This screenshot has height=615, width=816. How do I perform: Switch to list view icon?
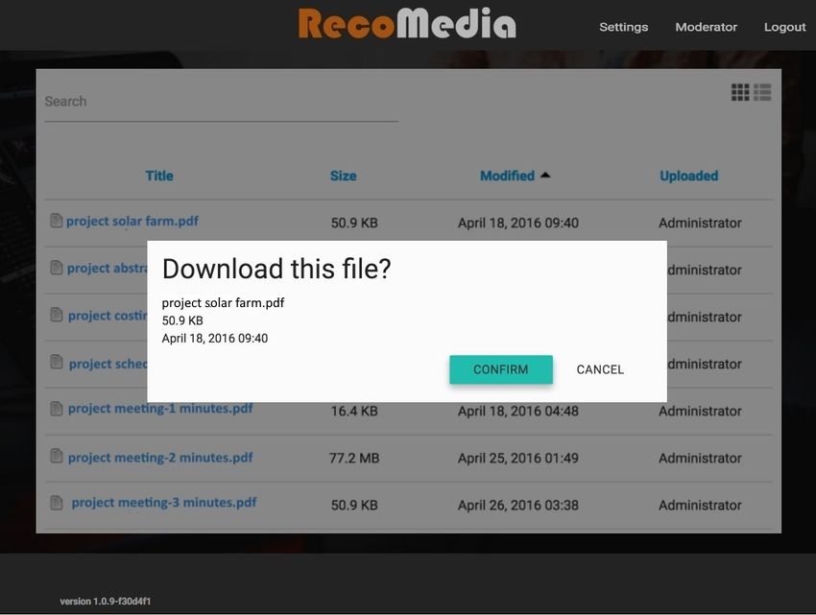(x=762, y=92)
